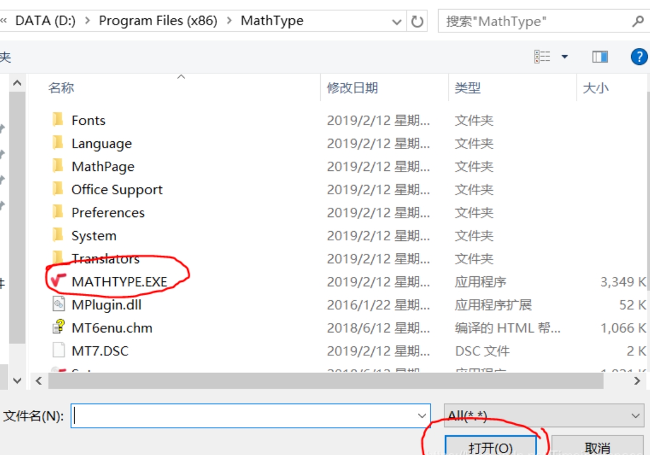Screen dimensions: 650x455
Task: Sort by the 名称 column header
Action: point(61,88)
